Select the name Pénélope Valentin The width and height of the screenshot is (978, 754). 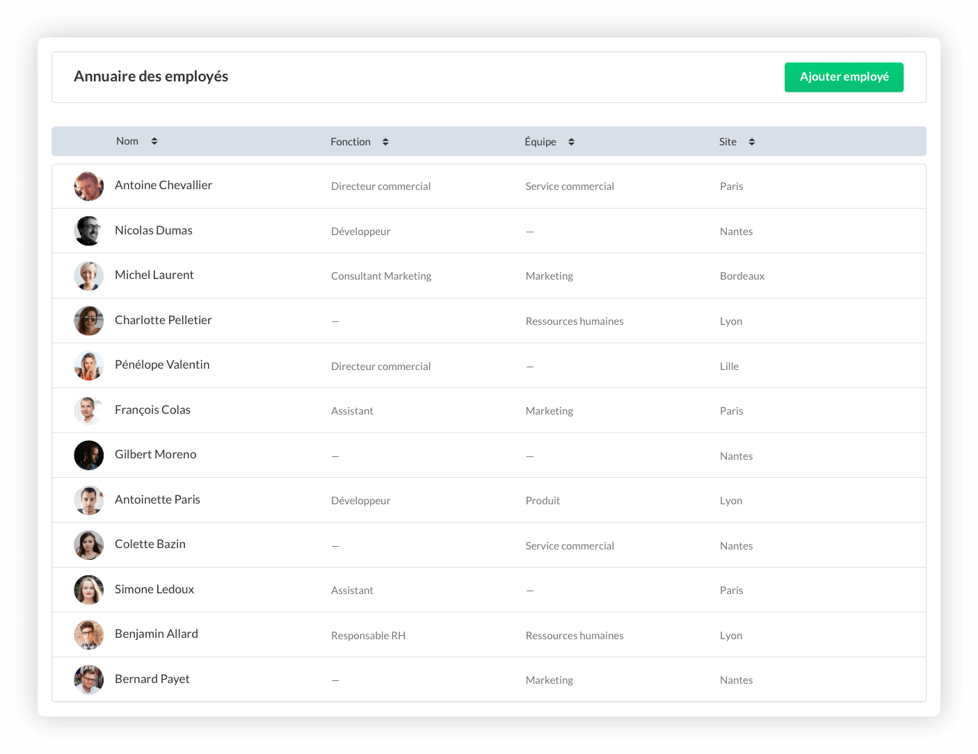(x=162, y=364)
